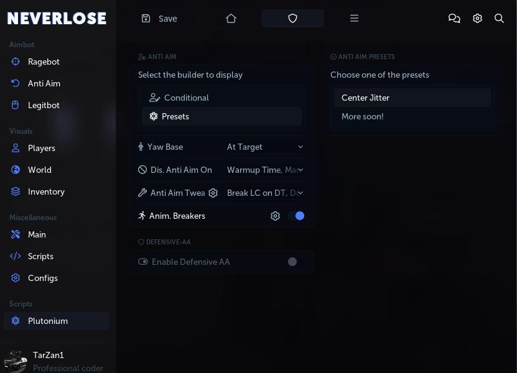Click the Inventory layers icon
The width and height of the screenshot is (517, 373).
click(x=16, y=191)
